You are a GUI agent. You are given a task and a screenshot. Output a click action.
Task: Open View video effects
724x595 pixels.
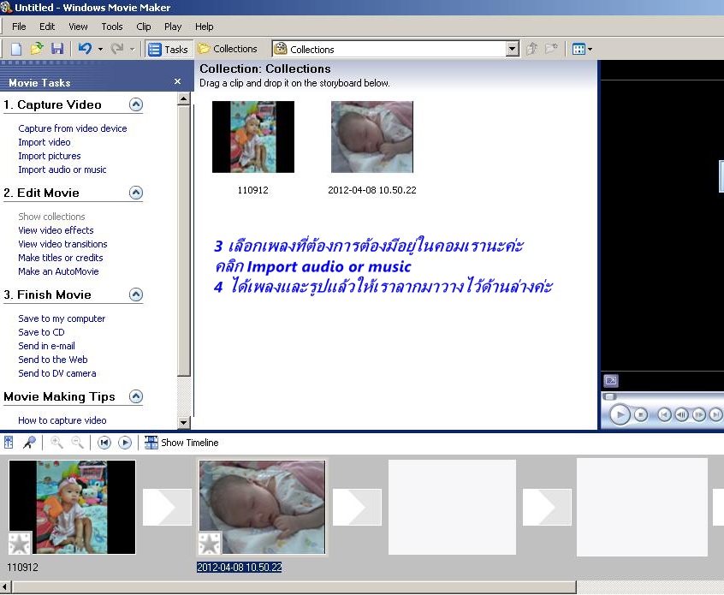[x=56, y=230]
